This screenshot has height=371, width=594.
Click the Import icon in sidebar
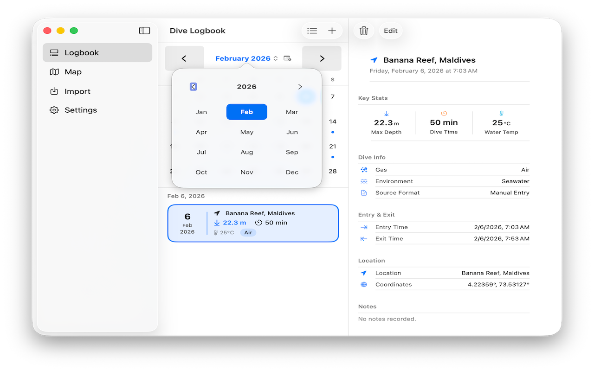coord(54,91)
